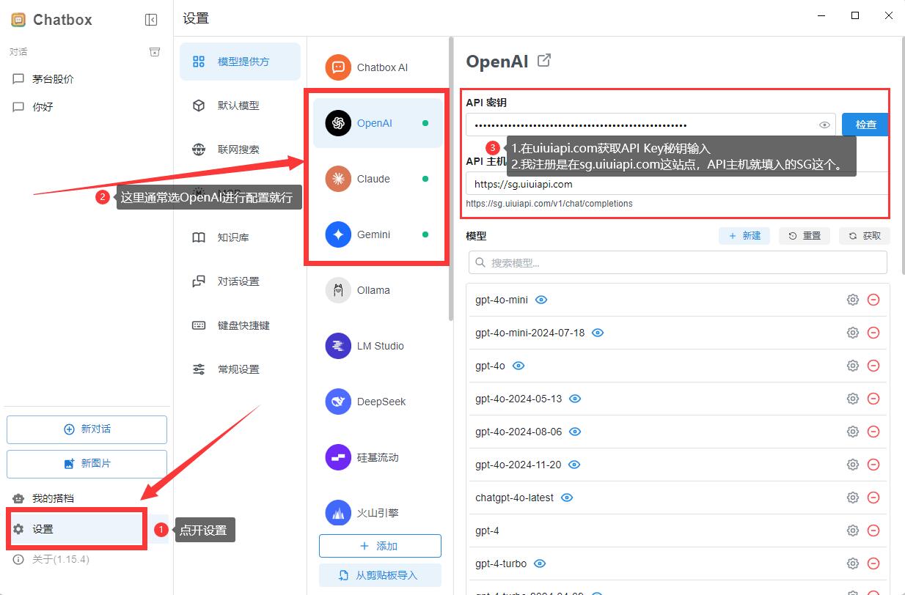Reset the model list with 重置
The width and height of the screenshot is (905, 595).
(805, 236)
